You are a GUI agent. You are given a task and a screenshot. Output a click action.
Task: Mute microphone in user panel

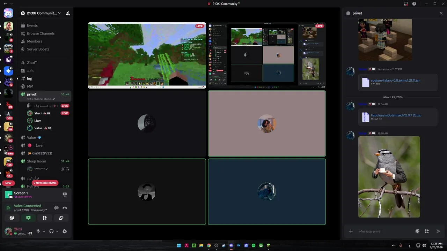[38, 231]
